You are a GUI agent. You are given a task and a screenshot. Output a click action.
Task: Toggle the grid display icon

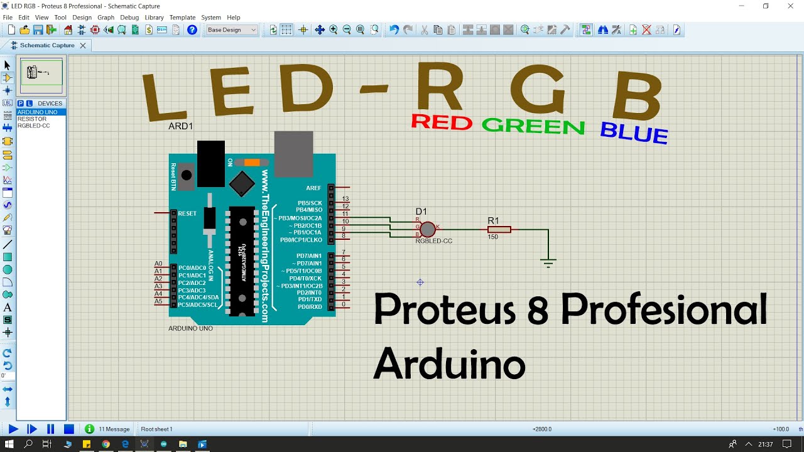point(286,30)
